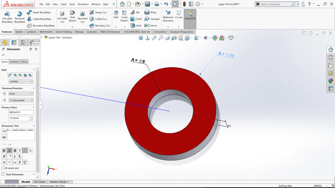Open the Insert menu
This screenshot has height=188, width=335.
(x=63, y=4)
